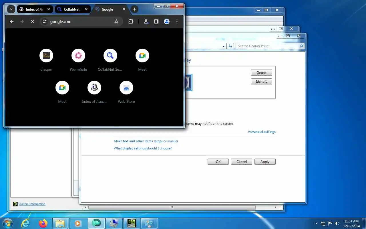
Task: Open Chrome Labs flask icon
Action: tap(146, 21)
